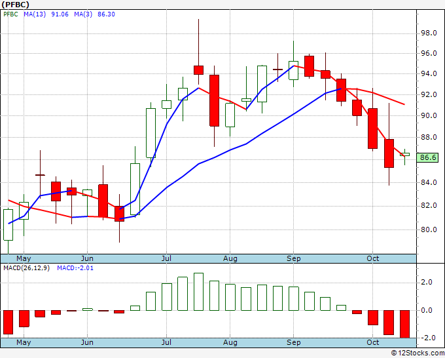Click the 84.0 price axis label
445x358 pixels.
click(x=428, y=182)
